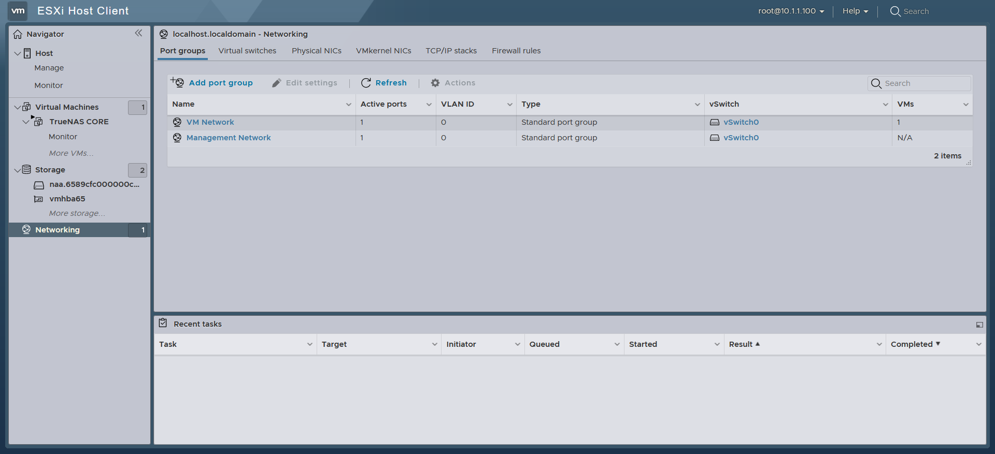Click the global search magnifier icon
995x454 pixels.
(x=895, y=11)
